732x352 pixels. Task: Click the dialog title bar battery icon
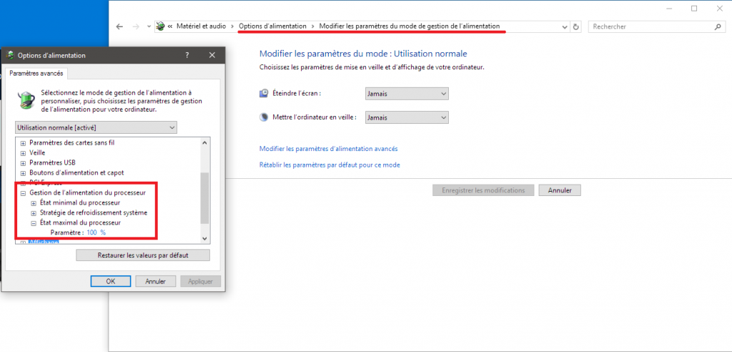point(9,55)
